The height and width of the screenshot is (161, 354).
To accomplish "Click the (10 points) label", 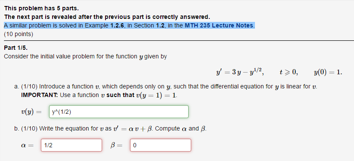I will tap(19, 34).
